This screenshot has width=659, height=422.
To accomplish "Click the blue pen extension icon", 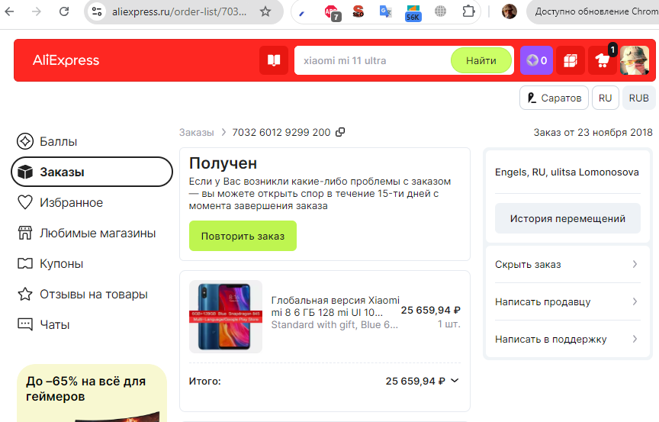I will [x=302, y=12].
